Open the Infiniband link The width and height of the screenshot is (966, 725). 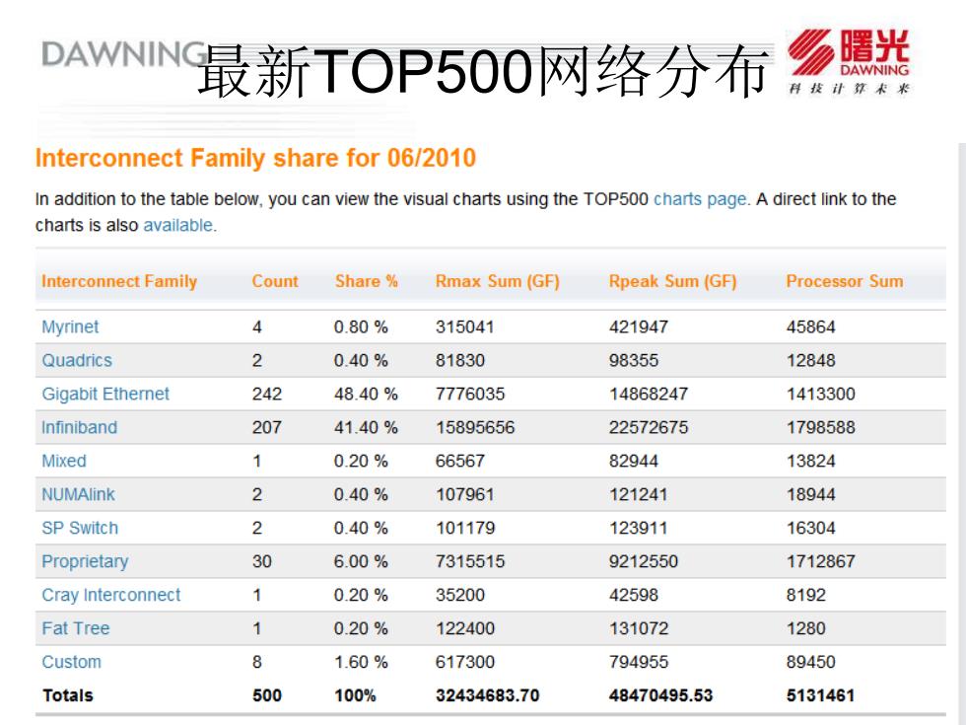(x=80, y=428)
